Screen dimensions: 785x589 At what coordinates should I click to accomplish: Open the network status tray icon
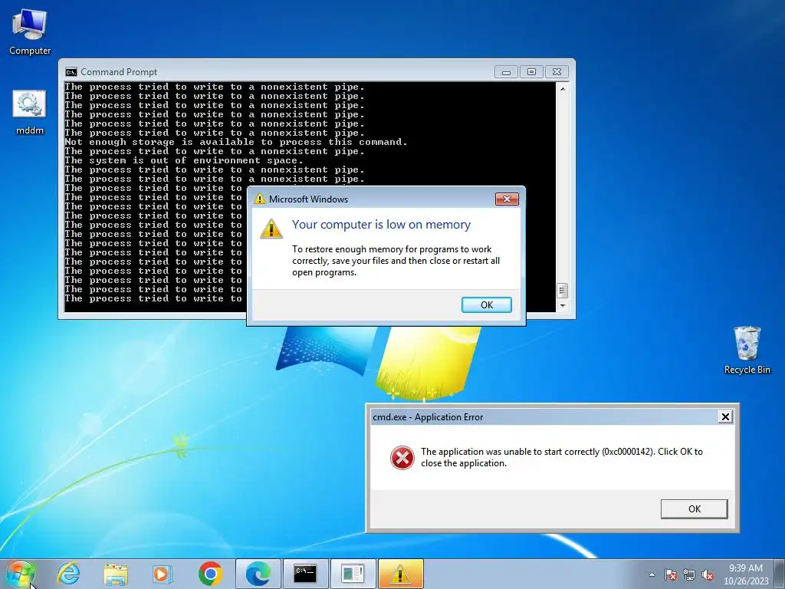pos(689,574)
